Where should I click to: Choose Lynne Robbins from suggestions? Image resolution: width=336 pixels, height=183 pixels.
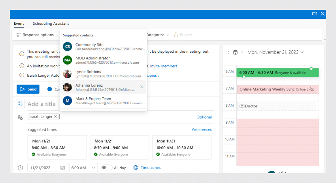point(103,74)
